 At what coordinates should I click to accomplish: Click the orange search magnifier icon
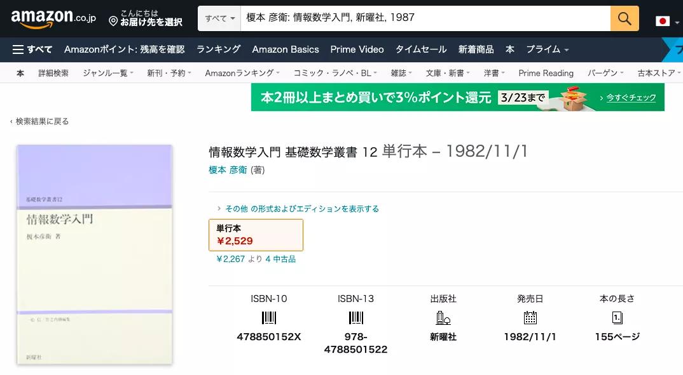tap(623, 19)
